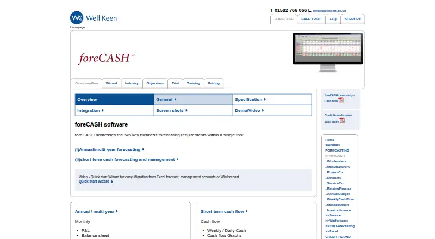This screenshot has width=435, height=239.
Task: Click 'Weekly / Daily Cash' list item
Action: (x=226, y=231)
